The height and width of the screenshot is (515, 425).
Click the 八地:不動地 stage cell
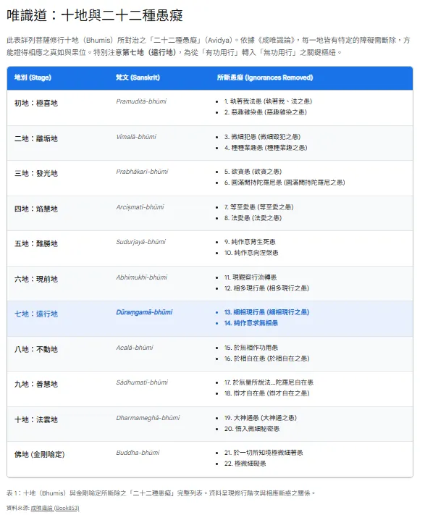(36, 349)
